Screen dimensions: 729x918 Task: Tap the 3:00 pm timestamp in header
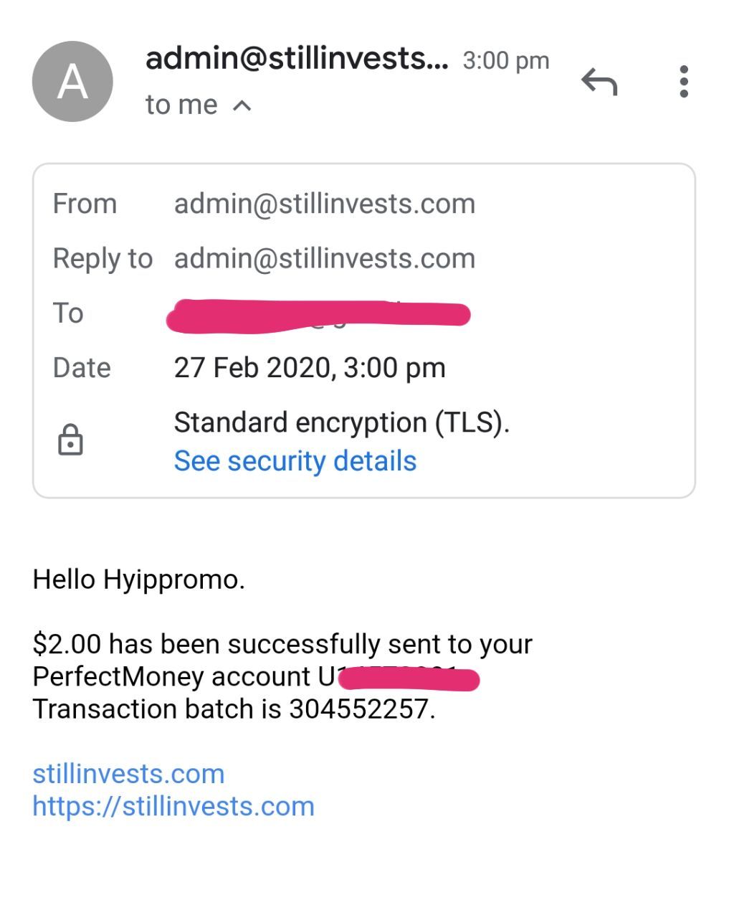click(506, 60)
